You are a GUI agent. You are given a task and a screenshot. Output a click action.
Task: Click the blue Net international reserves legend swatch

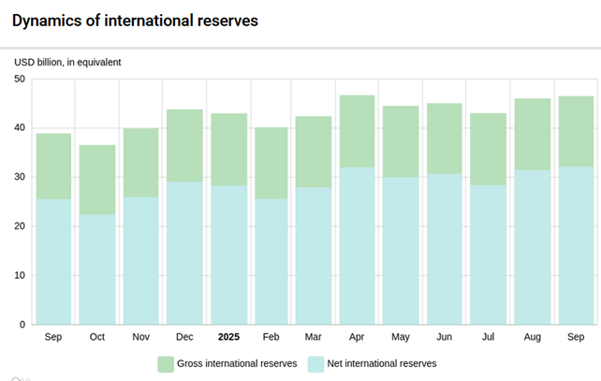click(316, 363)
